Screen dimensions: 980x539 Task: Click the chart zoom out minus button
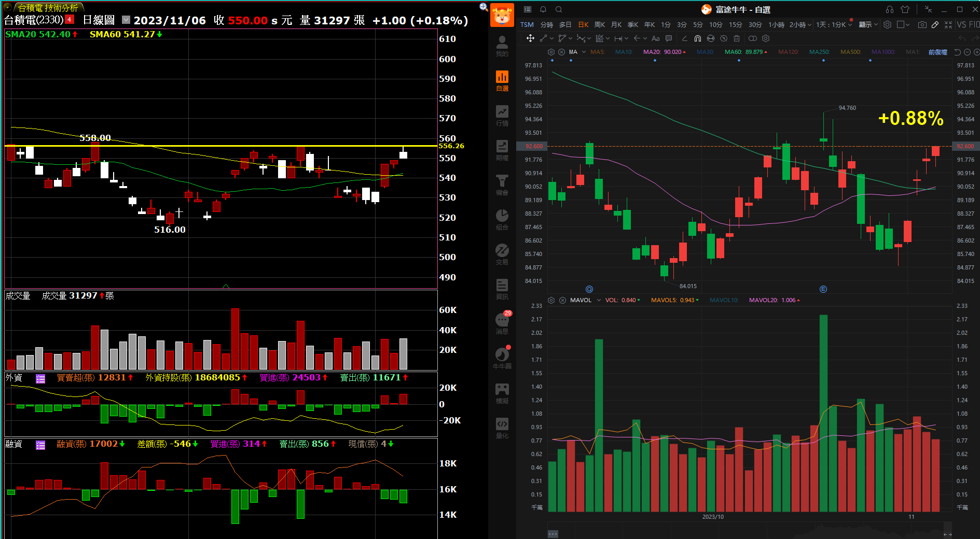967,52
